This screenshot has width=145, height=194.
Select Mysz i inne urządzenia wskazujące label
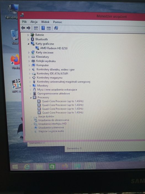click(57, 90)
